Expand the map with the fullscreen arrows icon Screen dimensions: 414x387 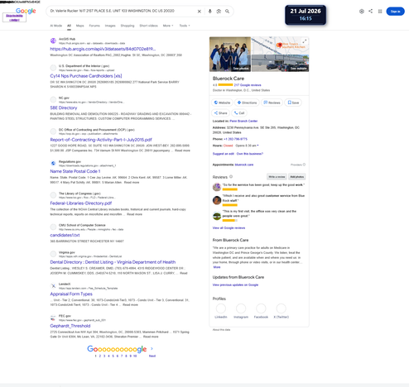pos(304,41)
